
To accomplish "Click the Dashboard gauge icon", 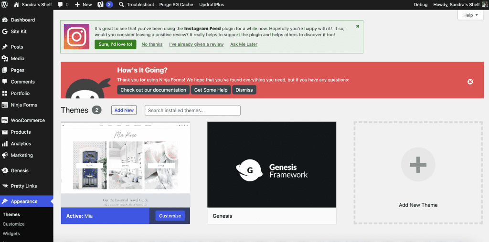I will coord(5,20).
